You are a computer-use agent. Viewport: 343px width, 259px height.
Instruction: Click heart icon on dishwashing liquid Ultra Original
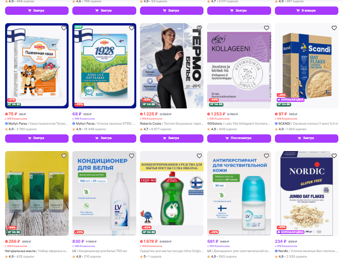pyautogui.click(x=199, y=156)
